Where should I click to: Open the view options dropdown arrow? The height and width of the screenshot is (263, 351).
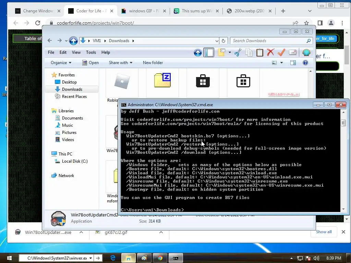[x=282, y=63]
